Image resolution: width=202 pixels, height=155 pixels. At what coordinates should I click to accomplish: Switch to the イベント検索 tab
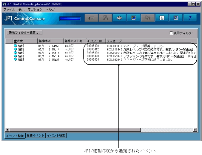pos(56,136)
